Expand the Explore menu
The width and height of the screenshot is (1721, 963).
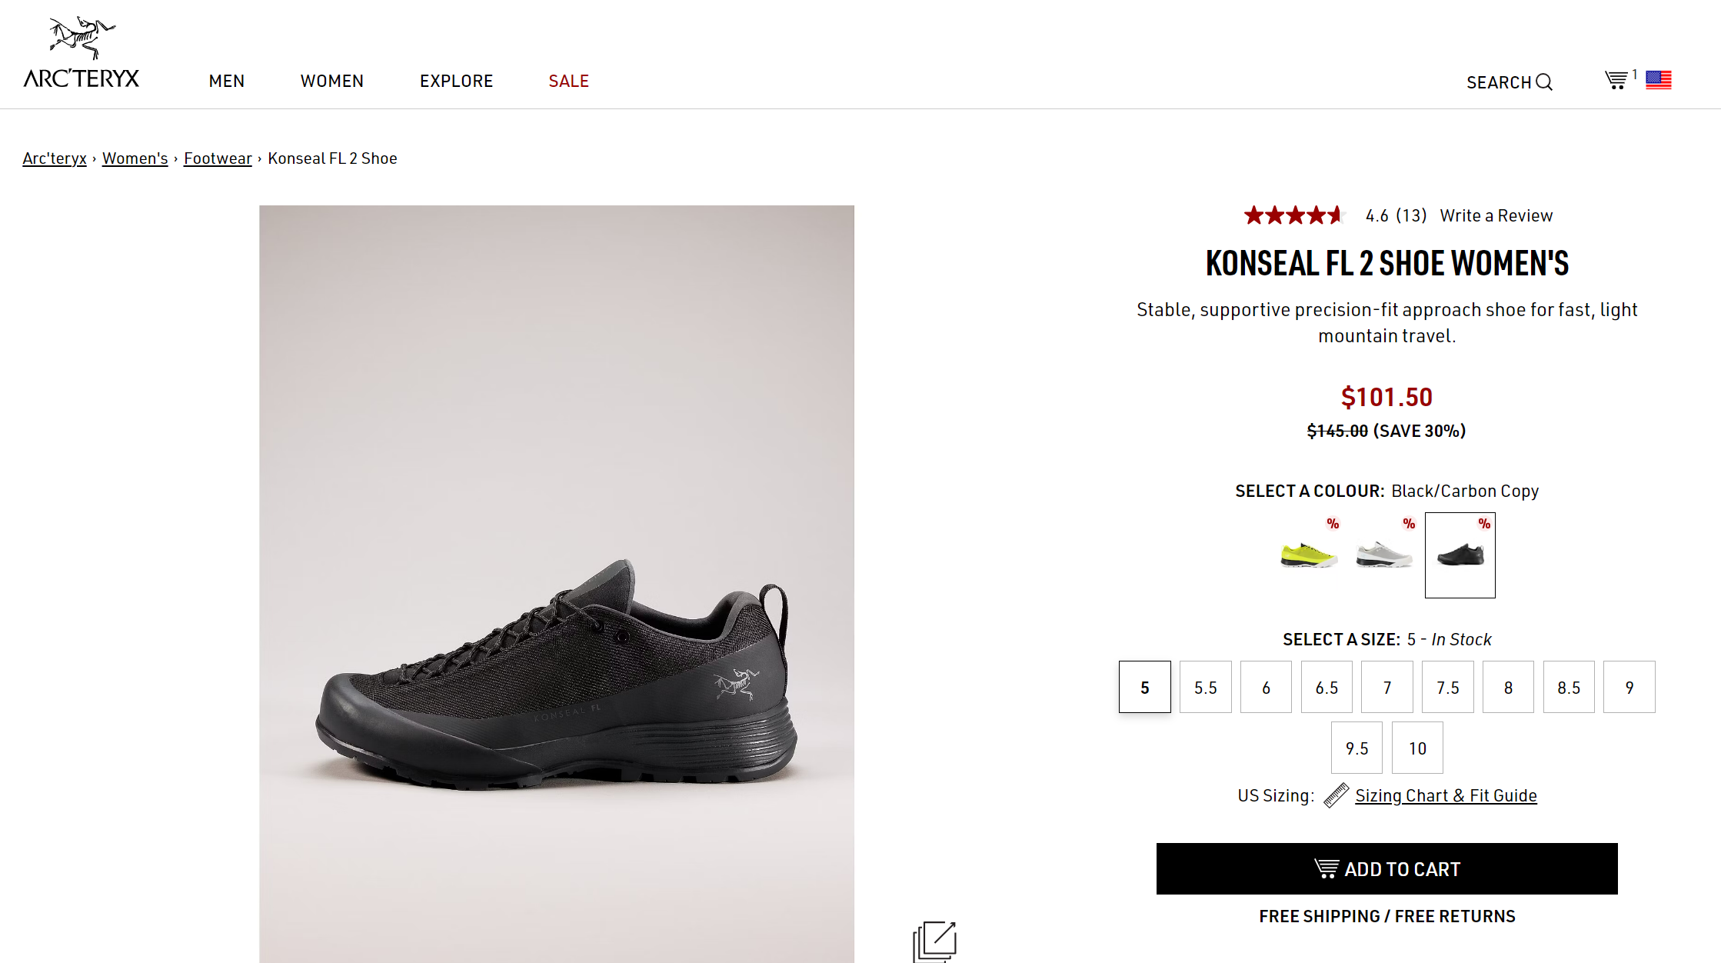(x=456, y=81)
